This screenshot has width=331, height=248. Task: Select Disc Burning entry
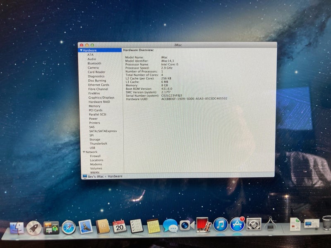(97, 81)
